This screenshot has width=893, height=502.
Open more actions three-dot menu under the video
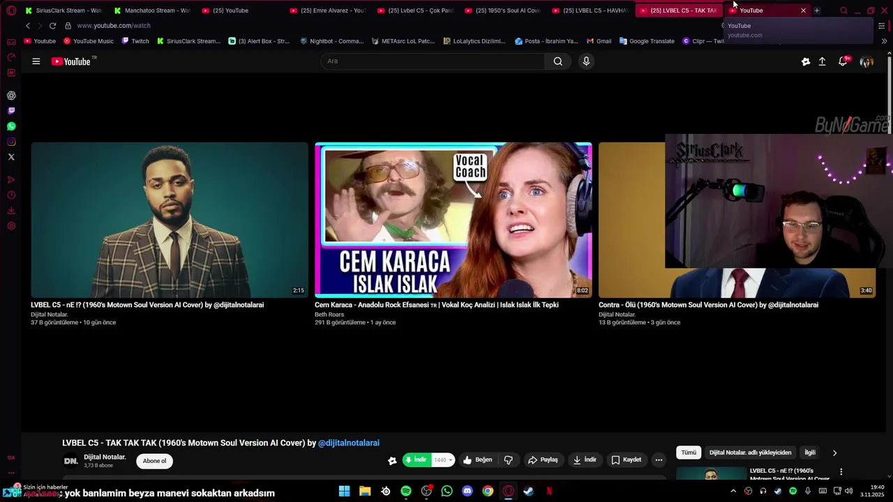659,460
